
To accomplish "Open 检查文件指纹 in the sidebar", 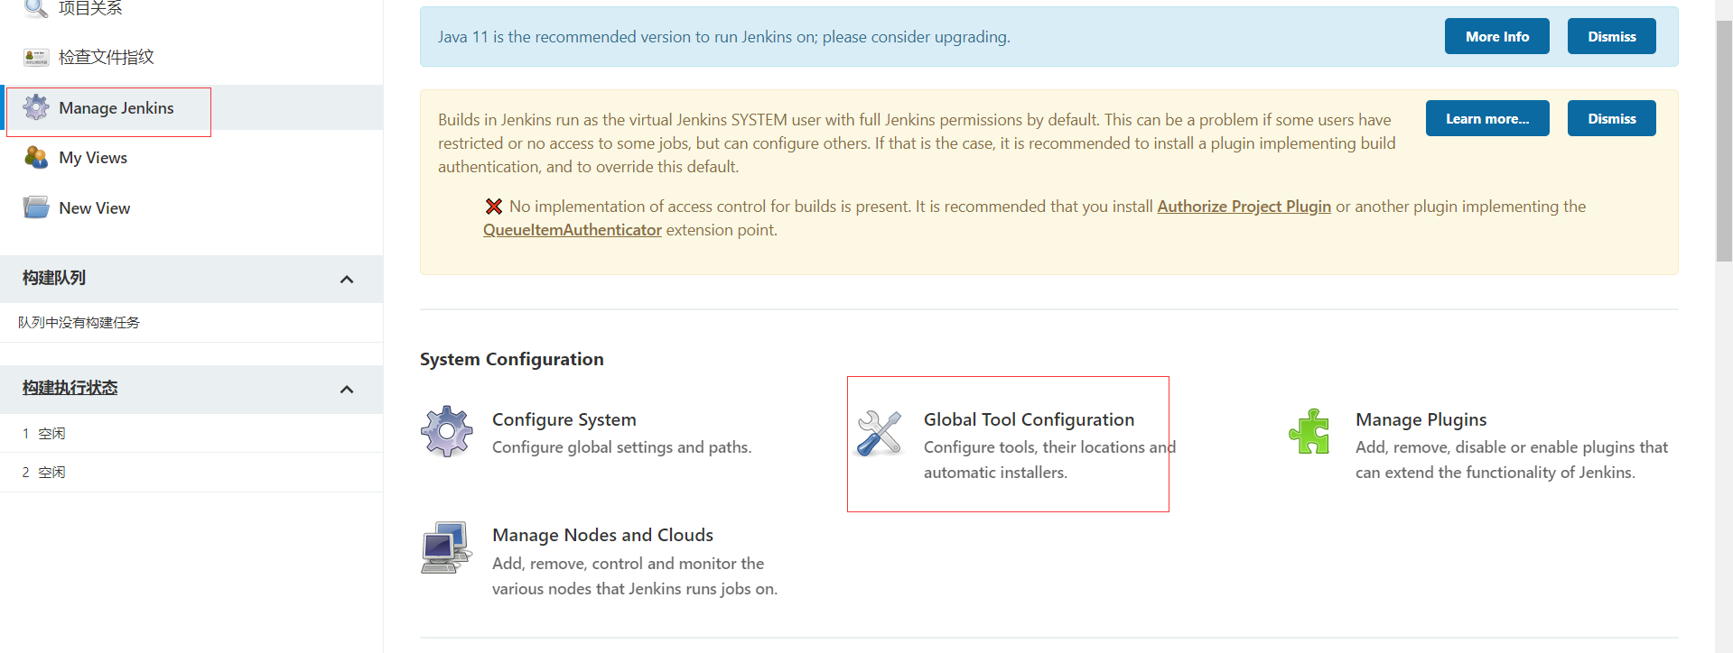I will tap(107, 58).
